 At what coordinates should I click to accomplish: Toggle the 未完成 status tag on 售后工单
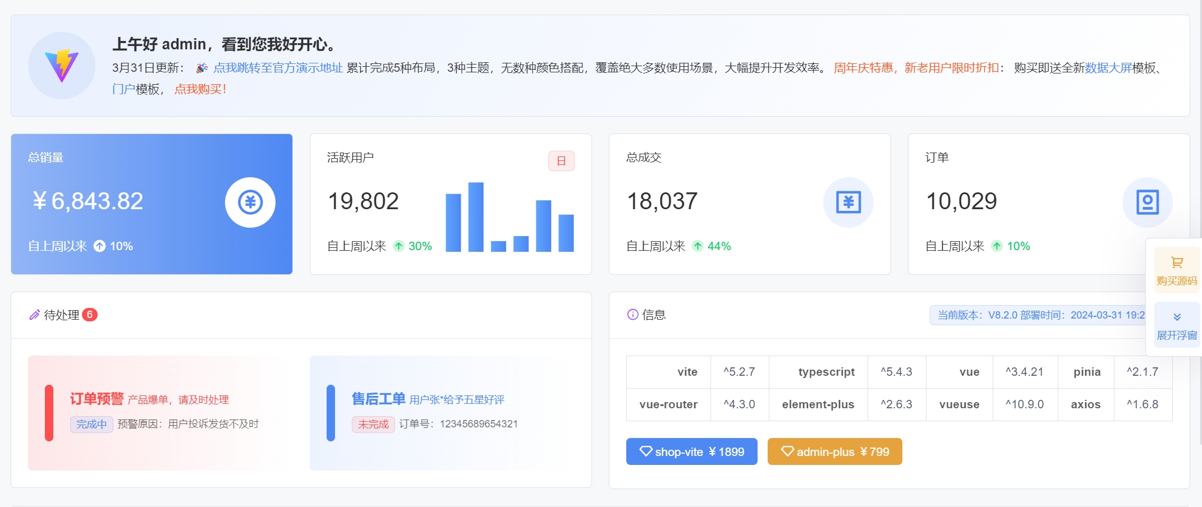373,425
